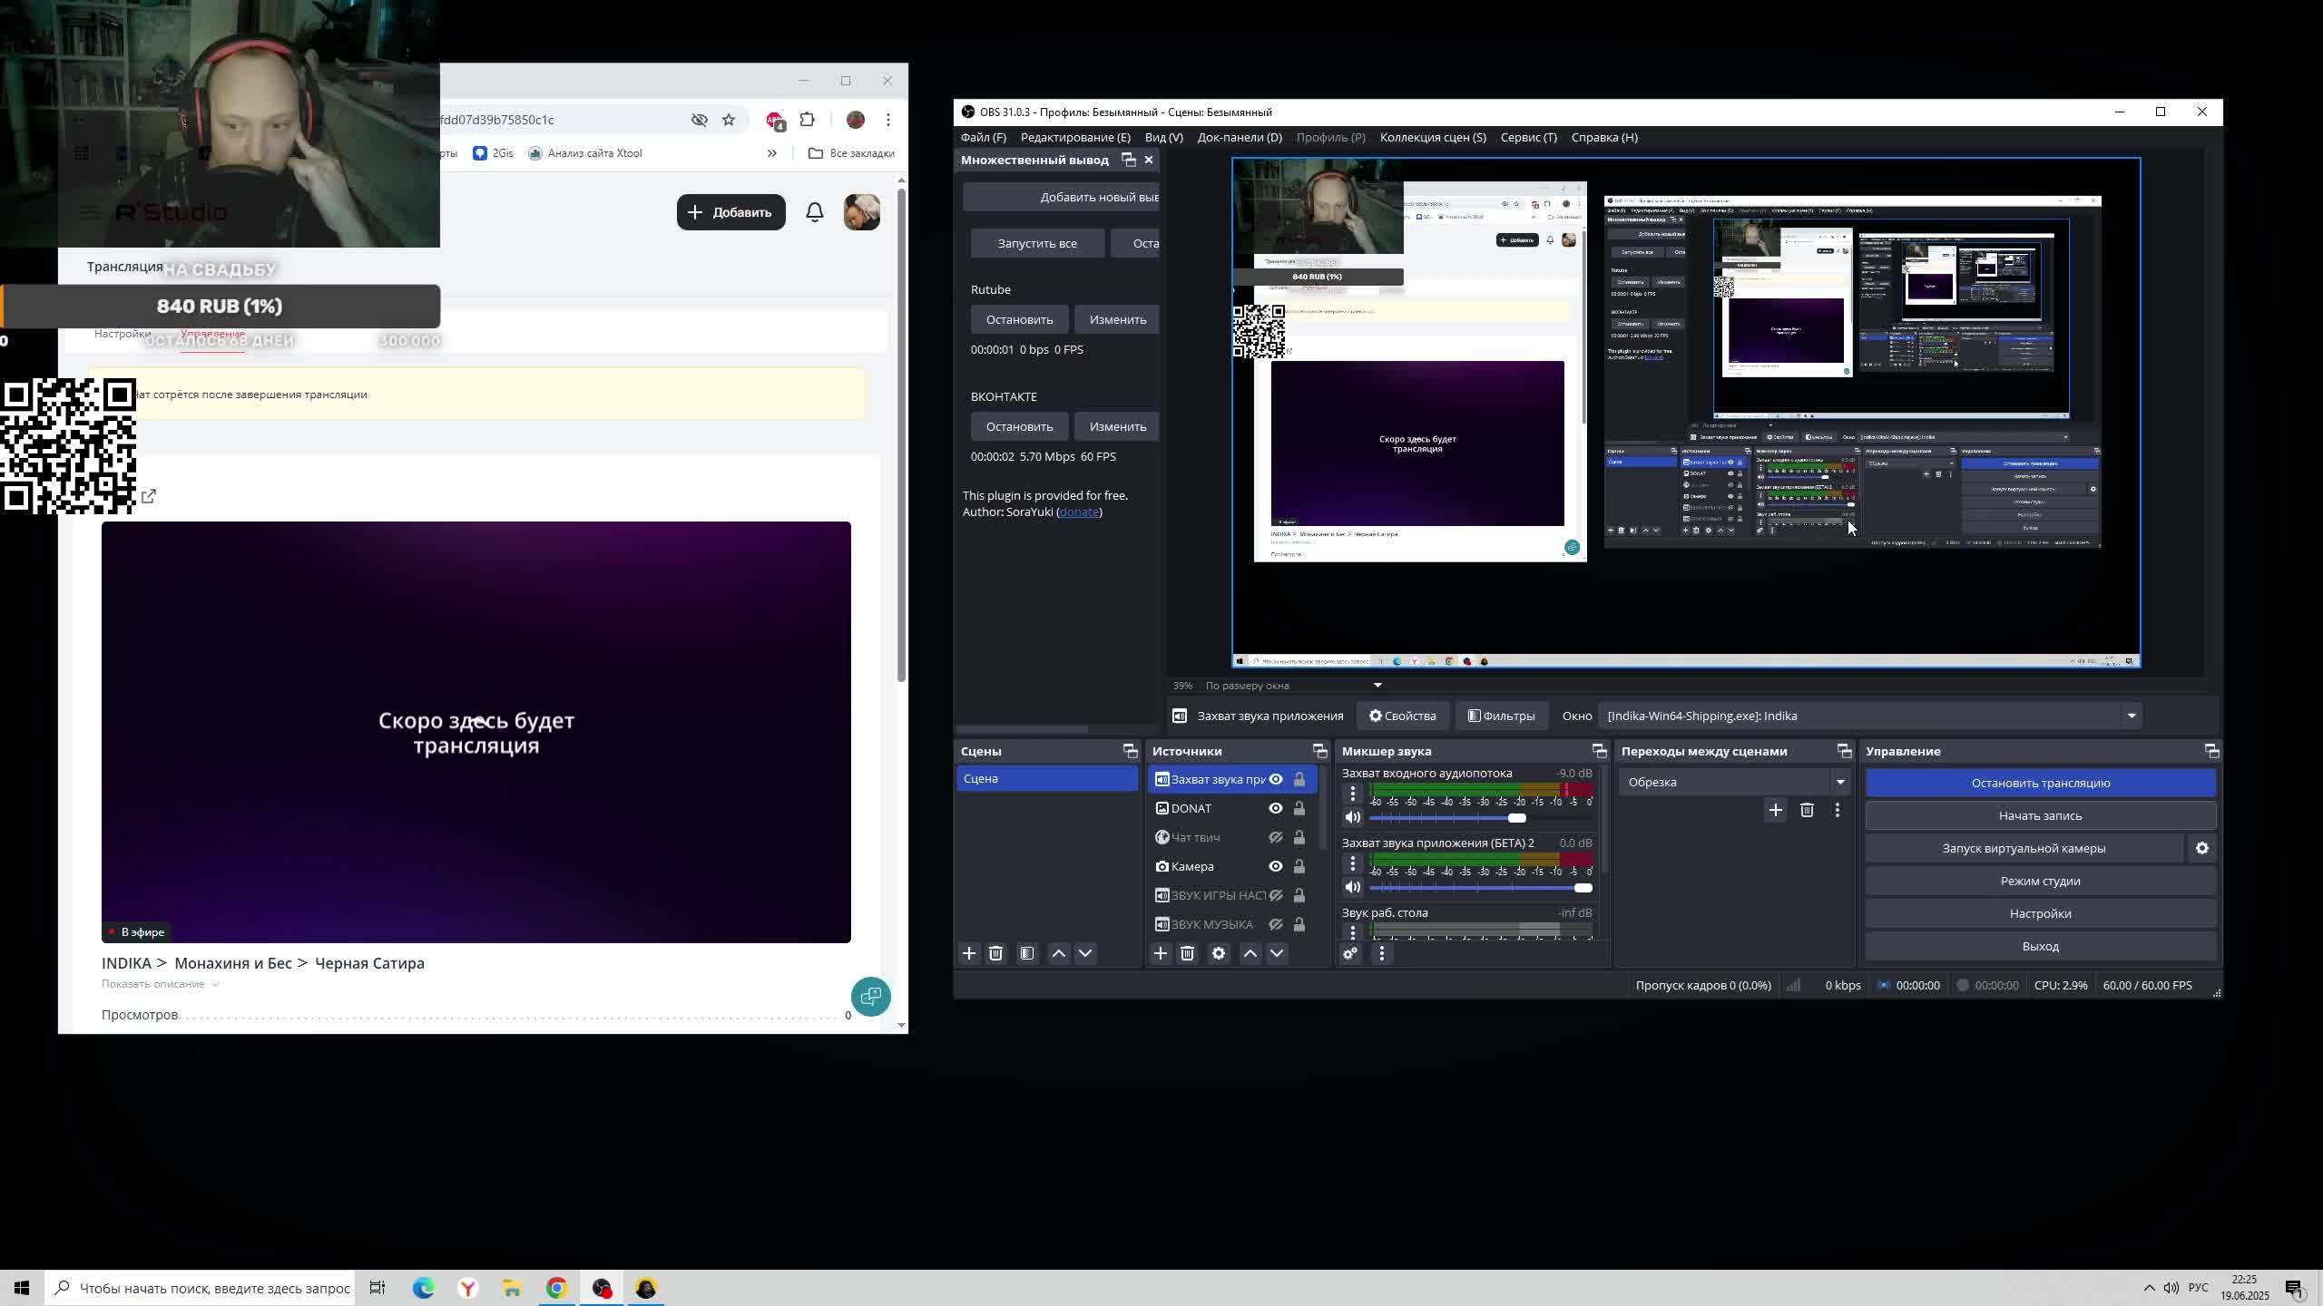
Task: Undock the Микшер звука panel
Action: 1599,751
